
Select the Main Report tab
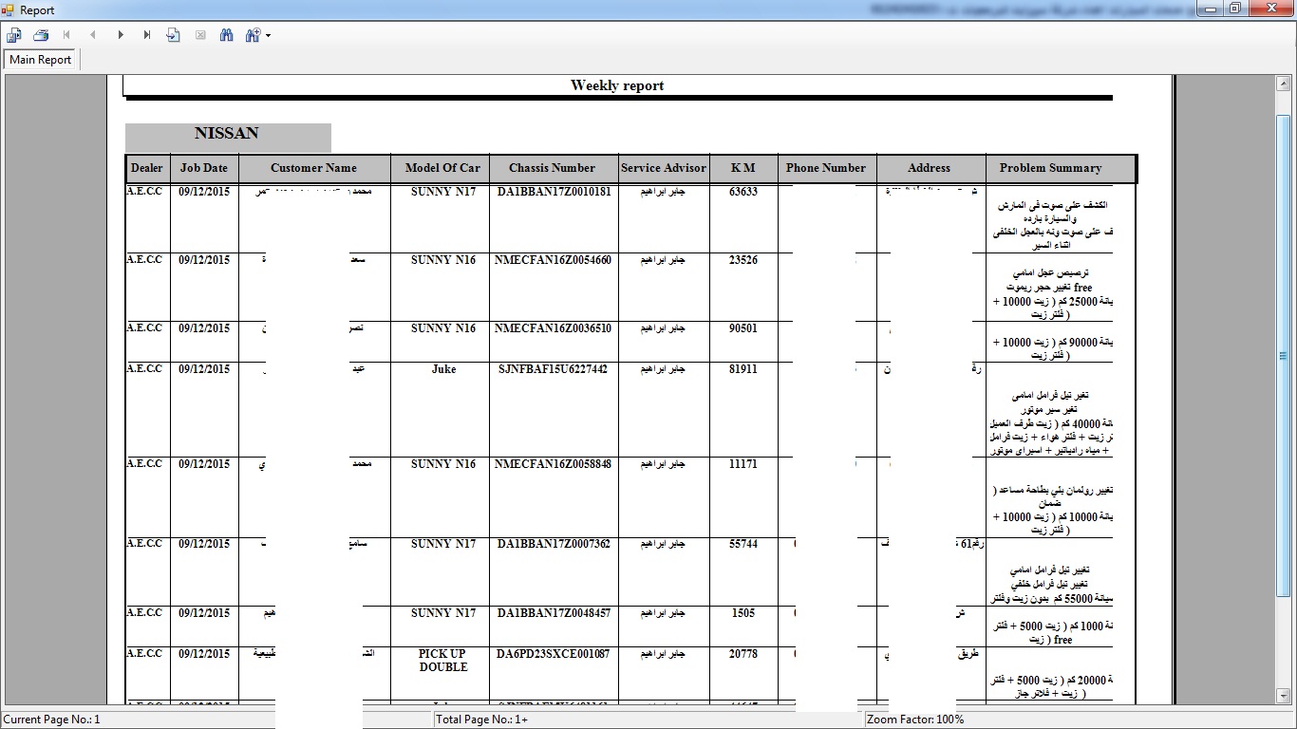tap(41, 60)
